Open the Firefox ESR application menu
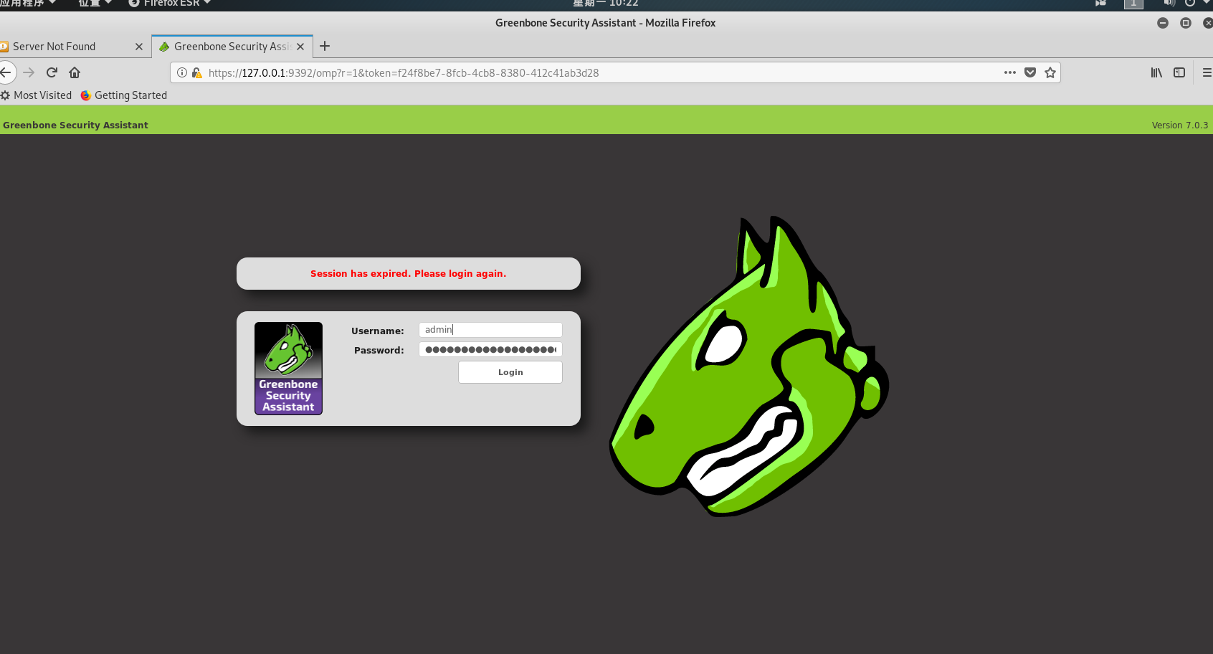 point(170,3)
